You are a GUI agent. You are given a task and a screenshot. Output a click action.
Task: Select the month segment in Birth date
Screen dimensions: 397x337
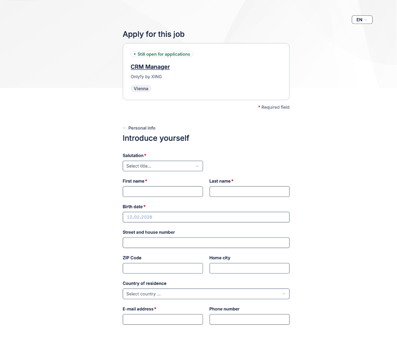pyautogui.click(x=136, y=217)
